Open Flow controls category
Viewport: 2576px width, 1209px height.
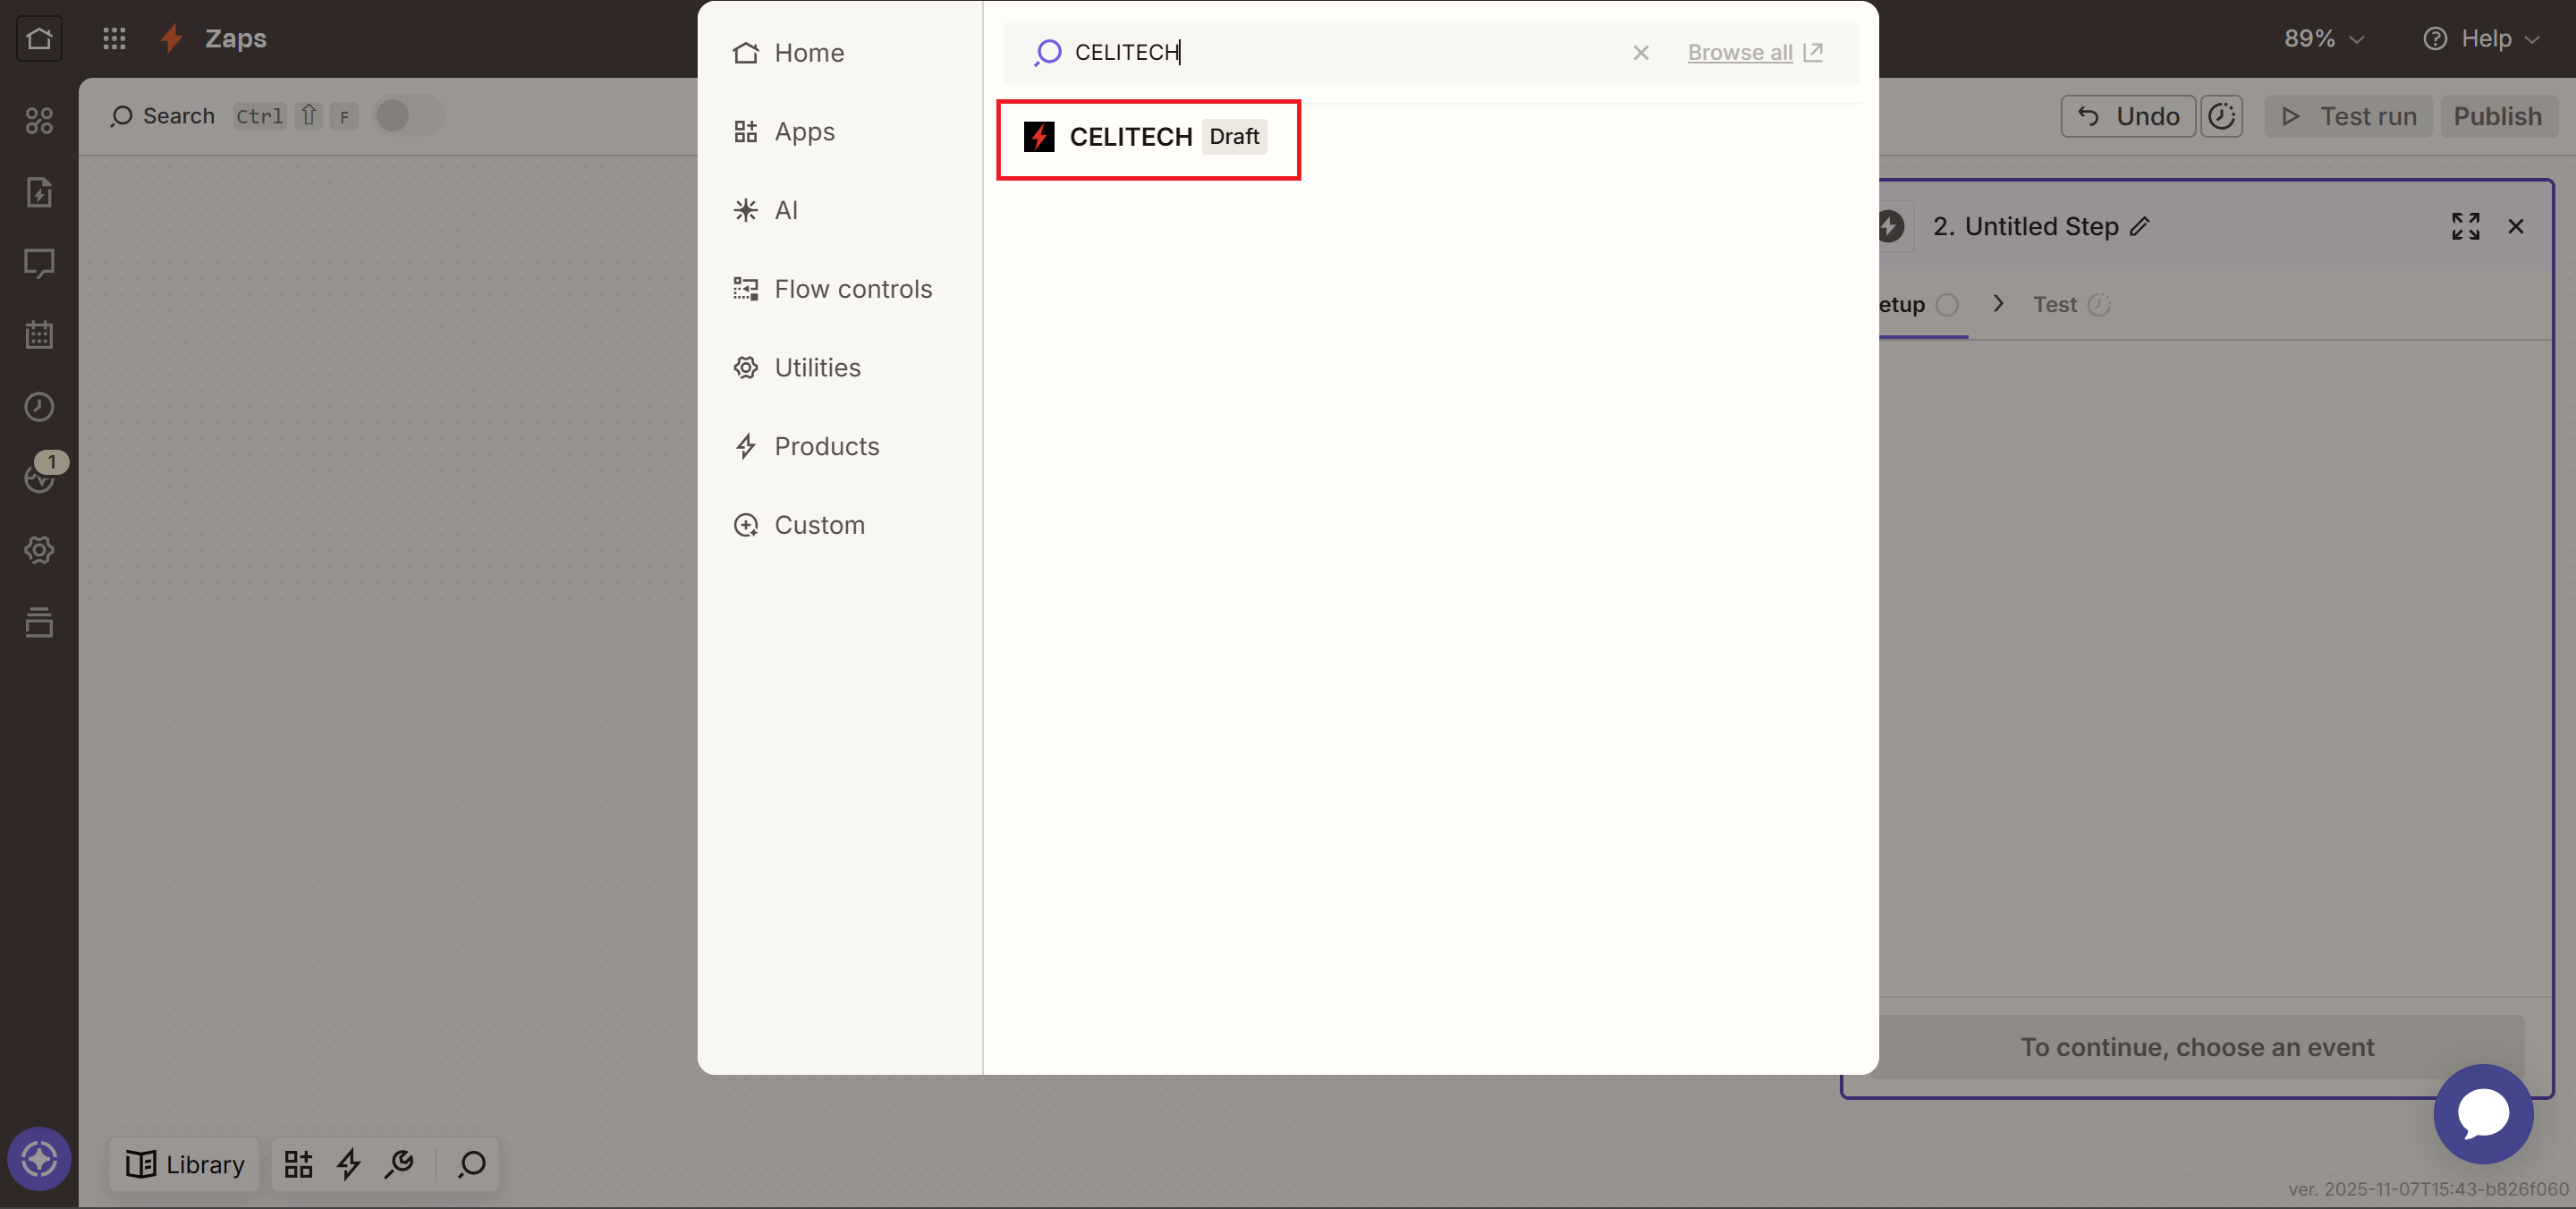click(852, 288)
